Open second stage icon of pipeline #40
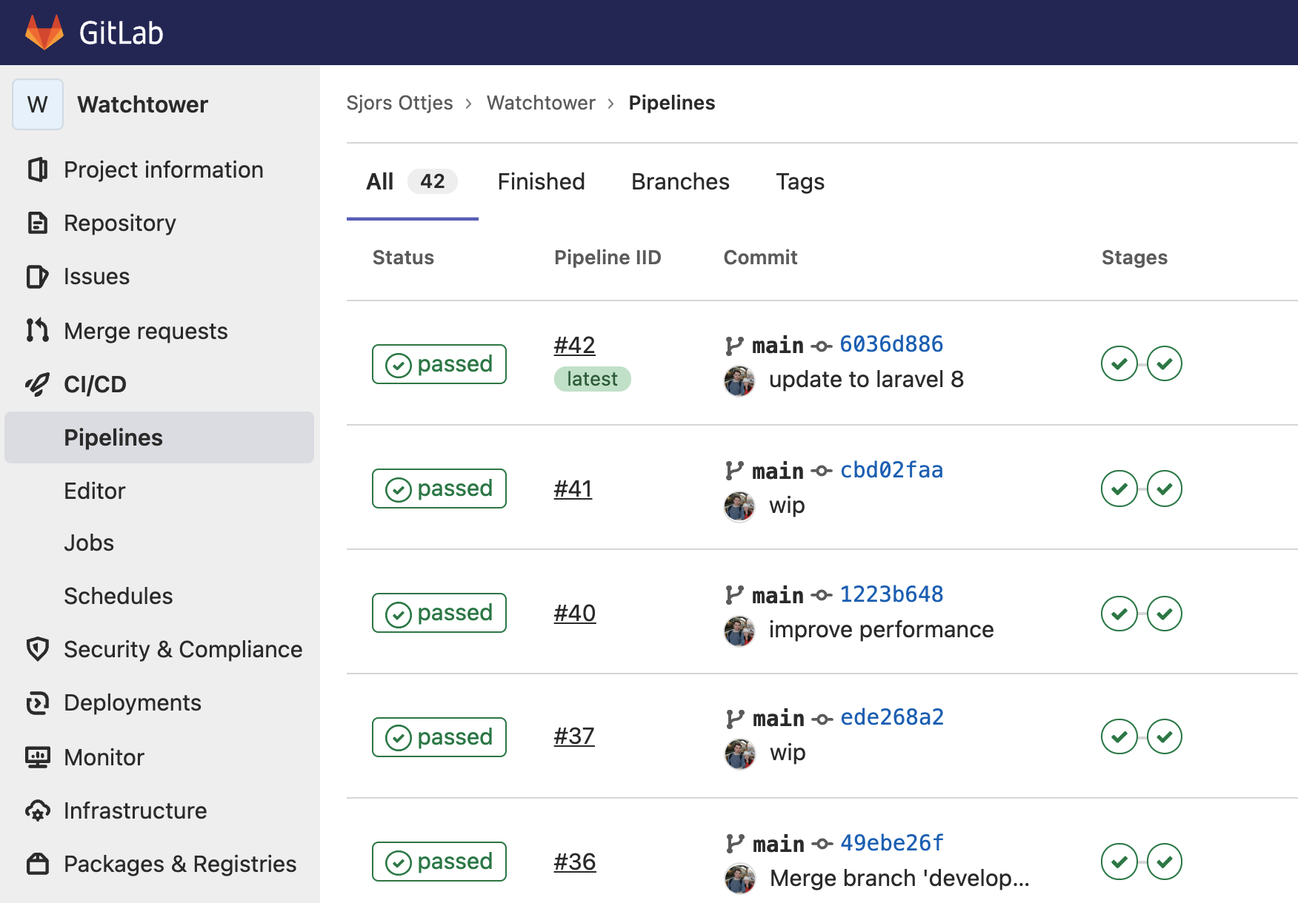Screen dimensions: 1298x903 (1165, 614)
